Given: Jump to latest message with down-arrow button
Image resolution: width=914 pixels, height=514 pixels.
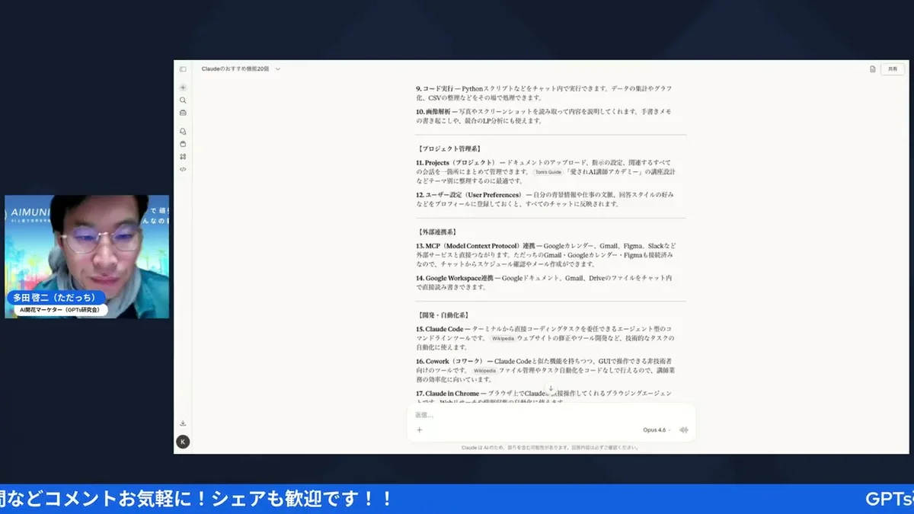Looking at the screenshot, I should pyautogui.click(x=551, y=389).
